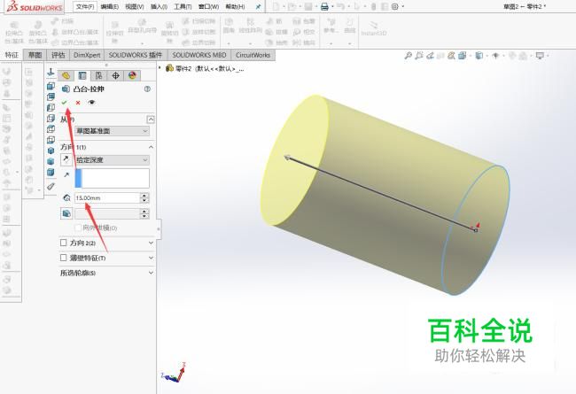The image size is (576, 394).
Task: Click the 15.00mm depth field
Action: (x=107, y=198)
